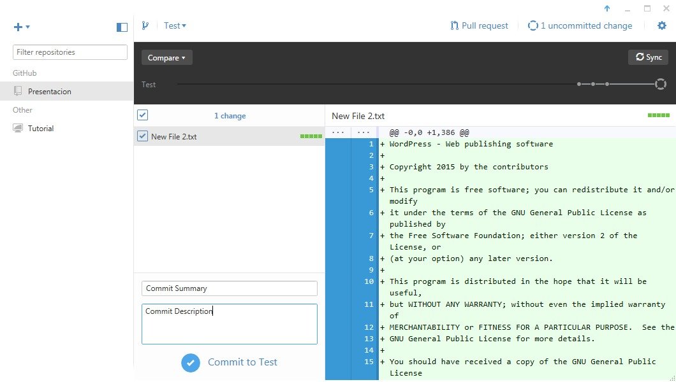Click the line 'WordPress - Web publishing software'
This screenshot has width=676, height=382.
(x=471, y=144)
